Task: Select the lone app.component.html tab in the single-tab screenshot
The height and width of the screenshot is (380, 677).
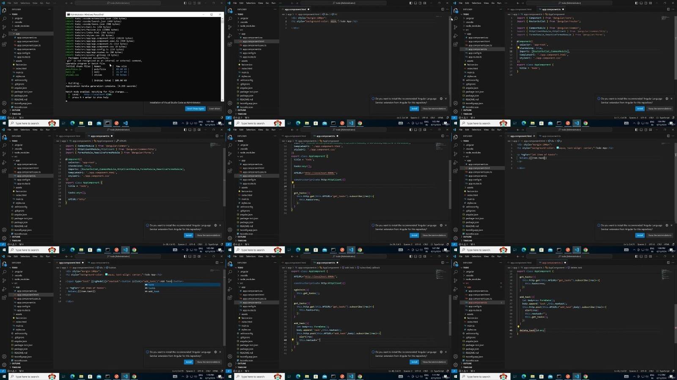Action: pos(296,9)
